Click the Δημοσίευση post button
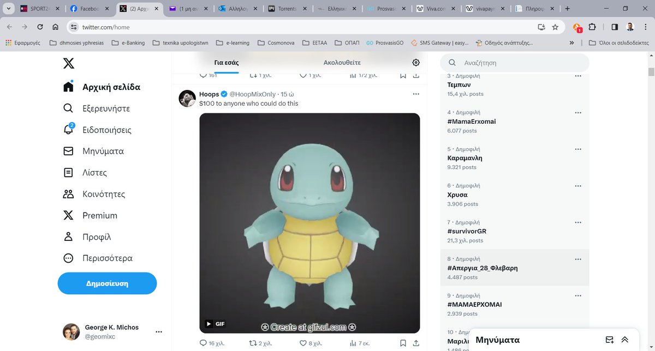 pyautogui.click(x=108, y=283)
